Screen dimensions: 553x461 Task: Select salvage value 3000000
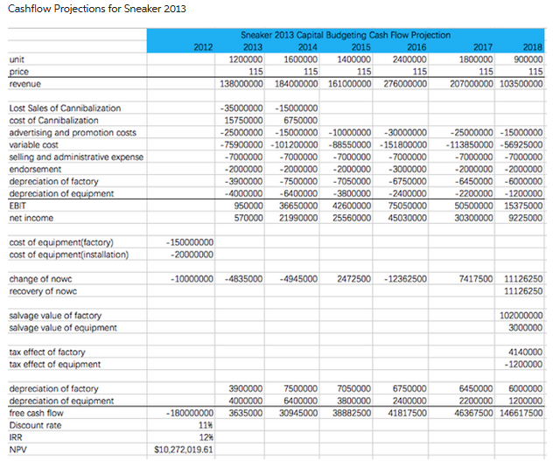pyautogui.click(x=526, y=328)
